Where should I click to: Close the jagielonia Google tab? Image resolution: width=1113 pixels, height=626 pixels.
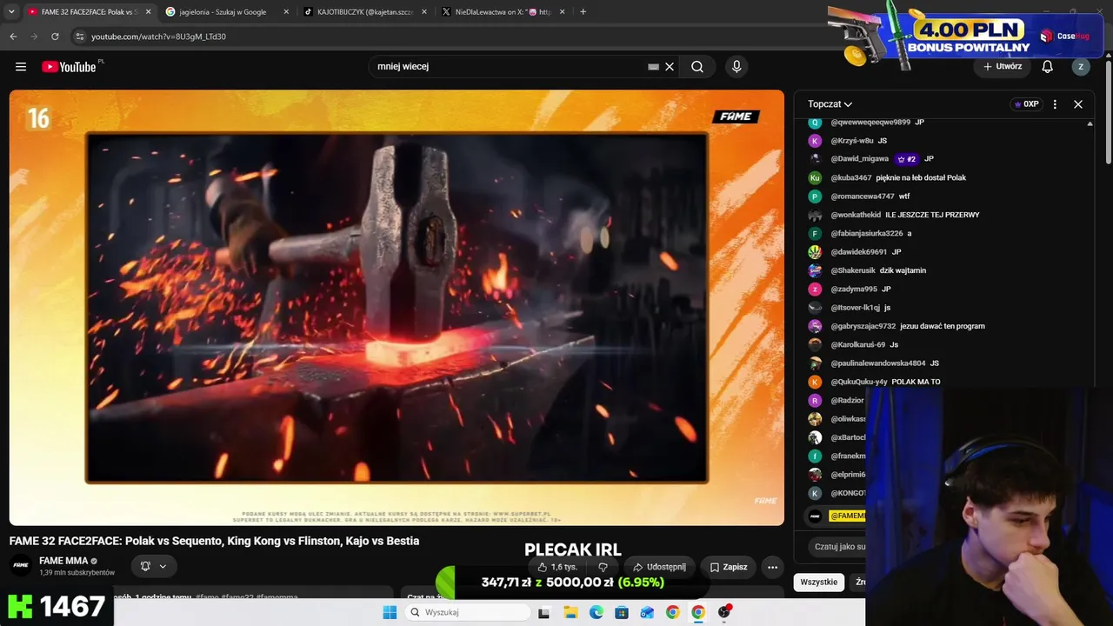(286, 12)
